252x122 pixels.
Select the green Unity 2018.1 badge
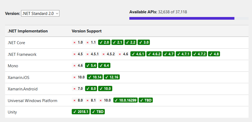click(81, 112)
